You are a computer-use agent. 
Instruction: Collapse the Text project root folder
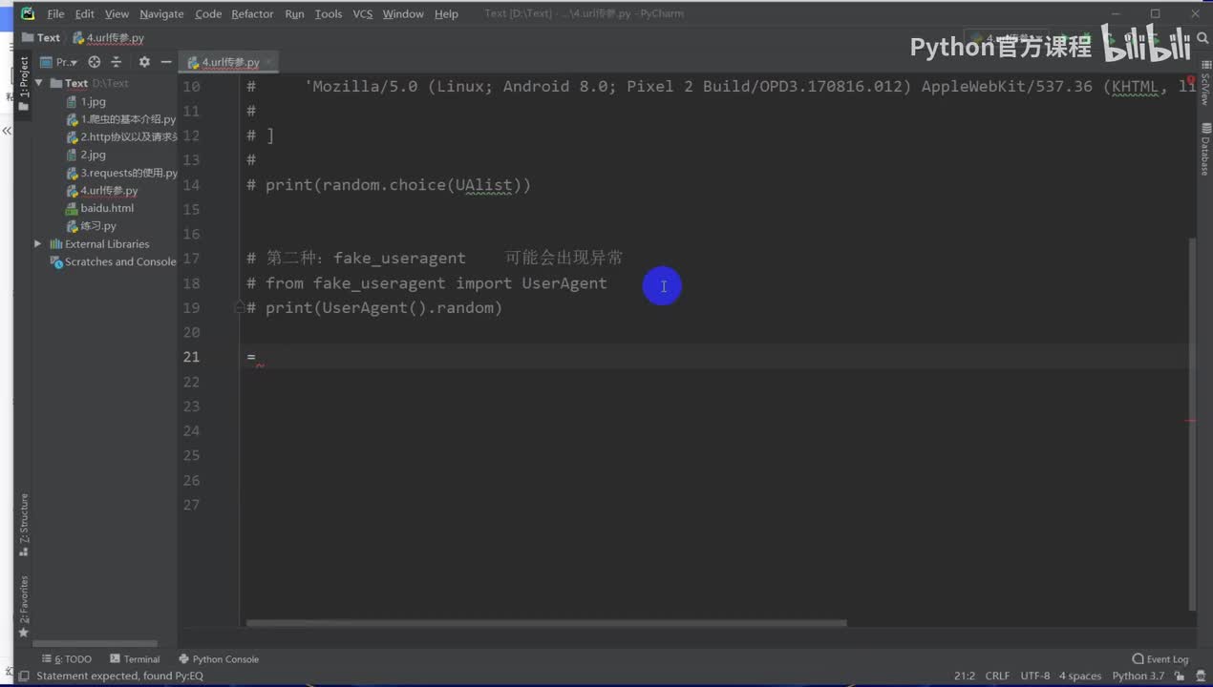(38, 83)
